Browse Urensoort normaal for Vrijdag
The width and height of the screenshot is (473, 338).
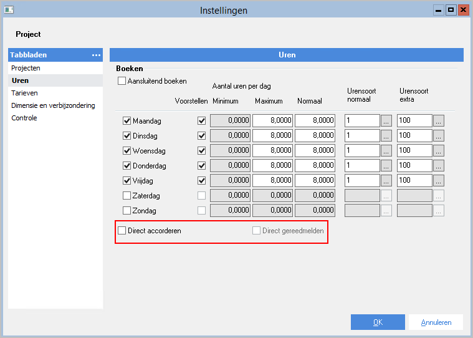pos(386,181)
